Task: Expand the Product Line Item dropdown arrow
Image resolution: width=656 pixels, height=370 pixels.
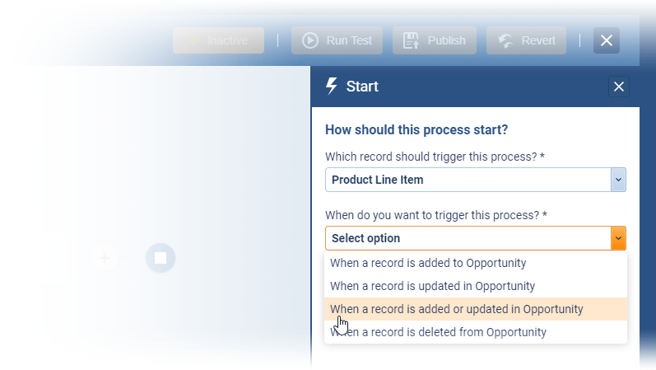Action: (x=618, y=180)
